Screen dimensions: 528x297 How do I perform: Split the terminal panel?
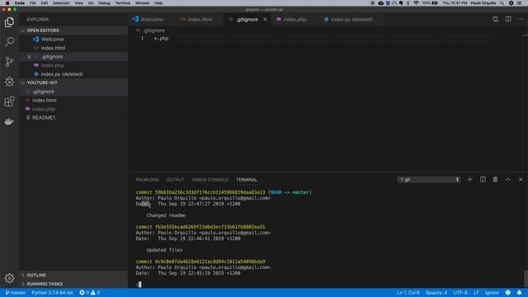[x=483, y=180]
